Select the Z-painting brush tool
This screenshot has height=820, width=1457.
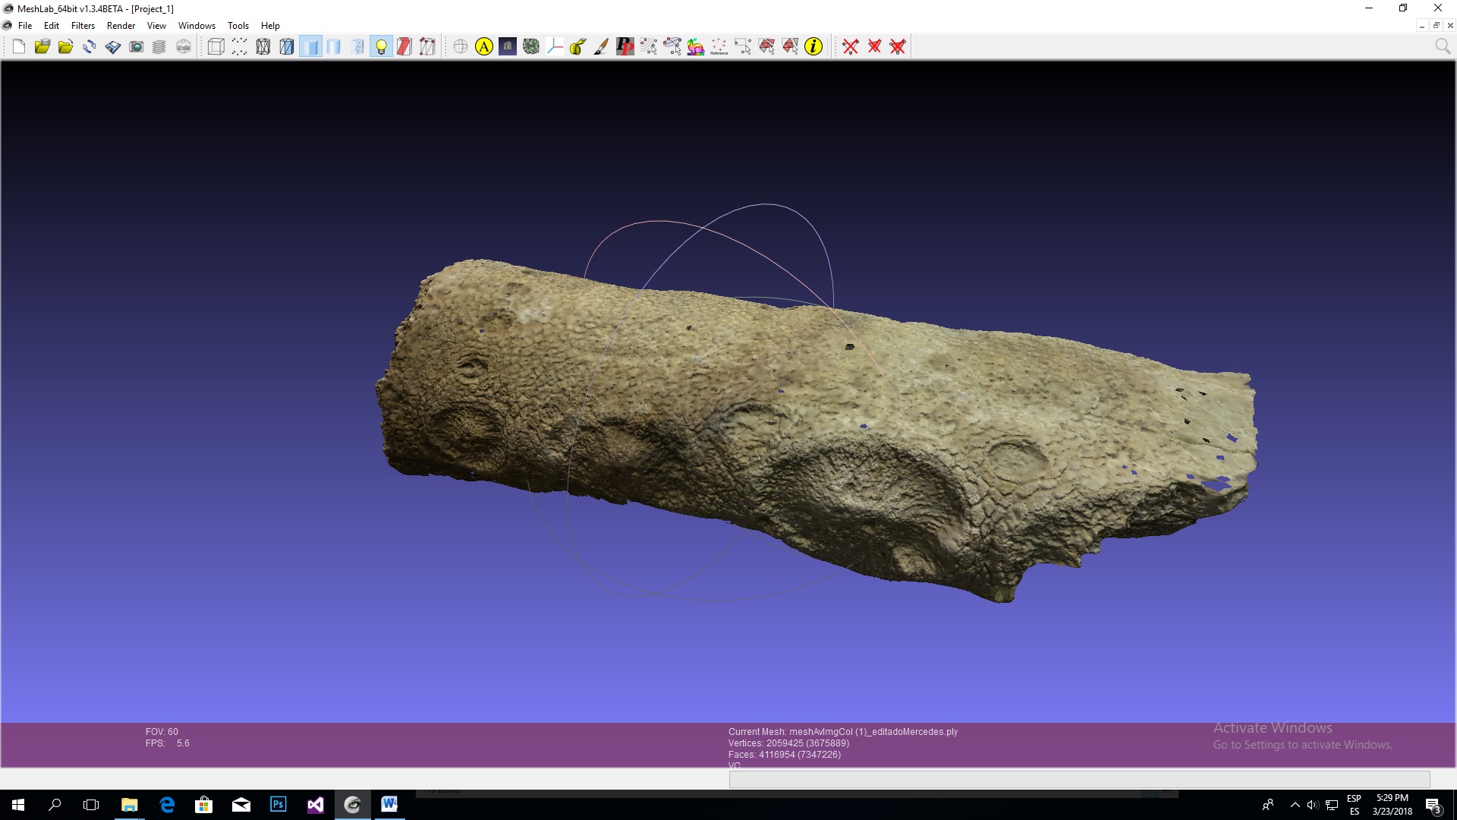click(601, 47)
